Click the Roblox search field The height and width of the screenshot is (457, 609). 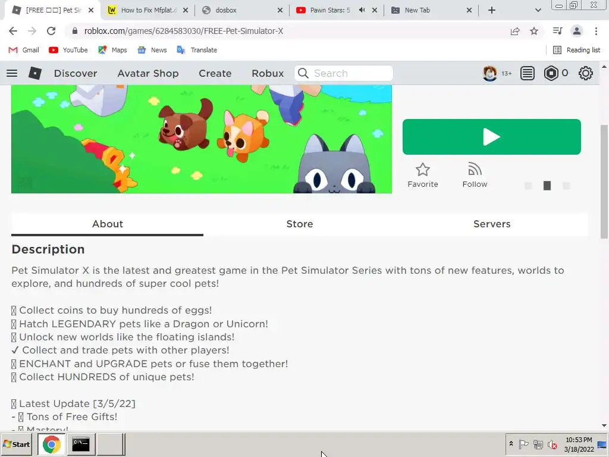coord(344,73)
